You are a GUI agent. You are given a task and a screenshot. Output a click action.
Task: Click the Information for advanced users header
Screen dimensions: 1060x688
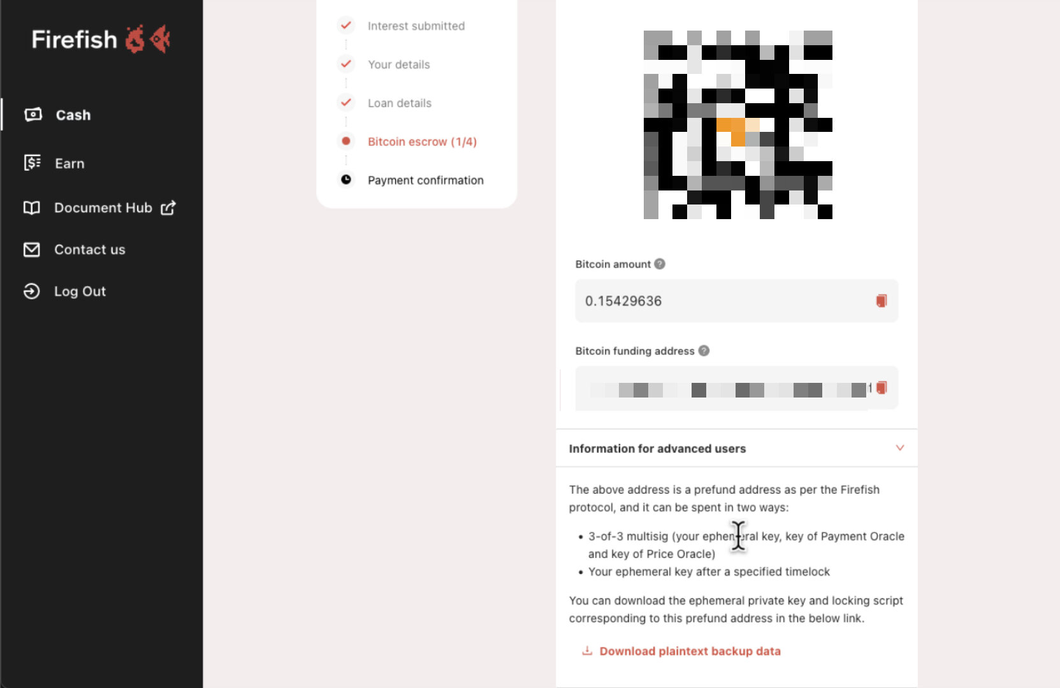tap(737, 448)
